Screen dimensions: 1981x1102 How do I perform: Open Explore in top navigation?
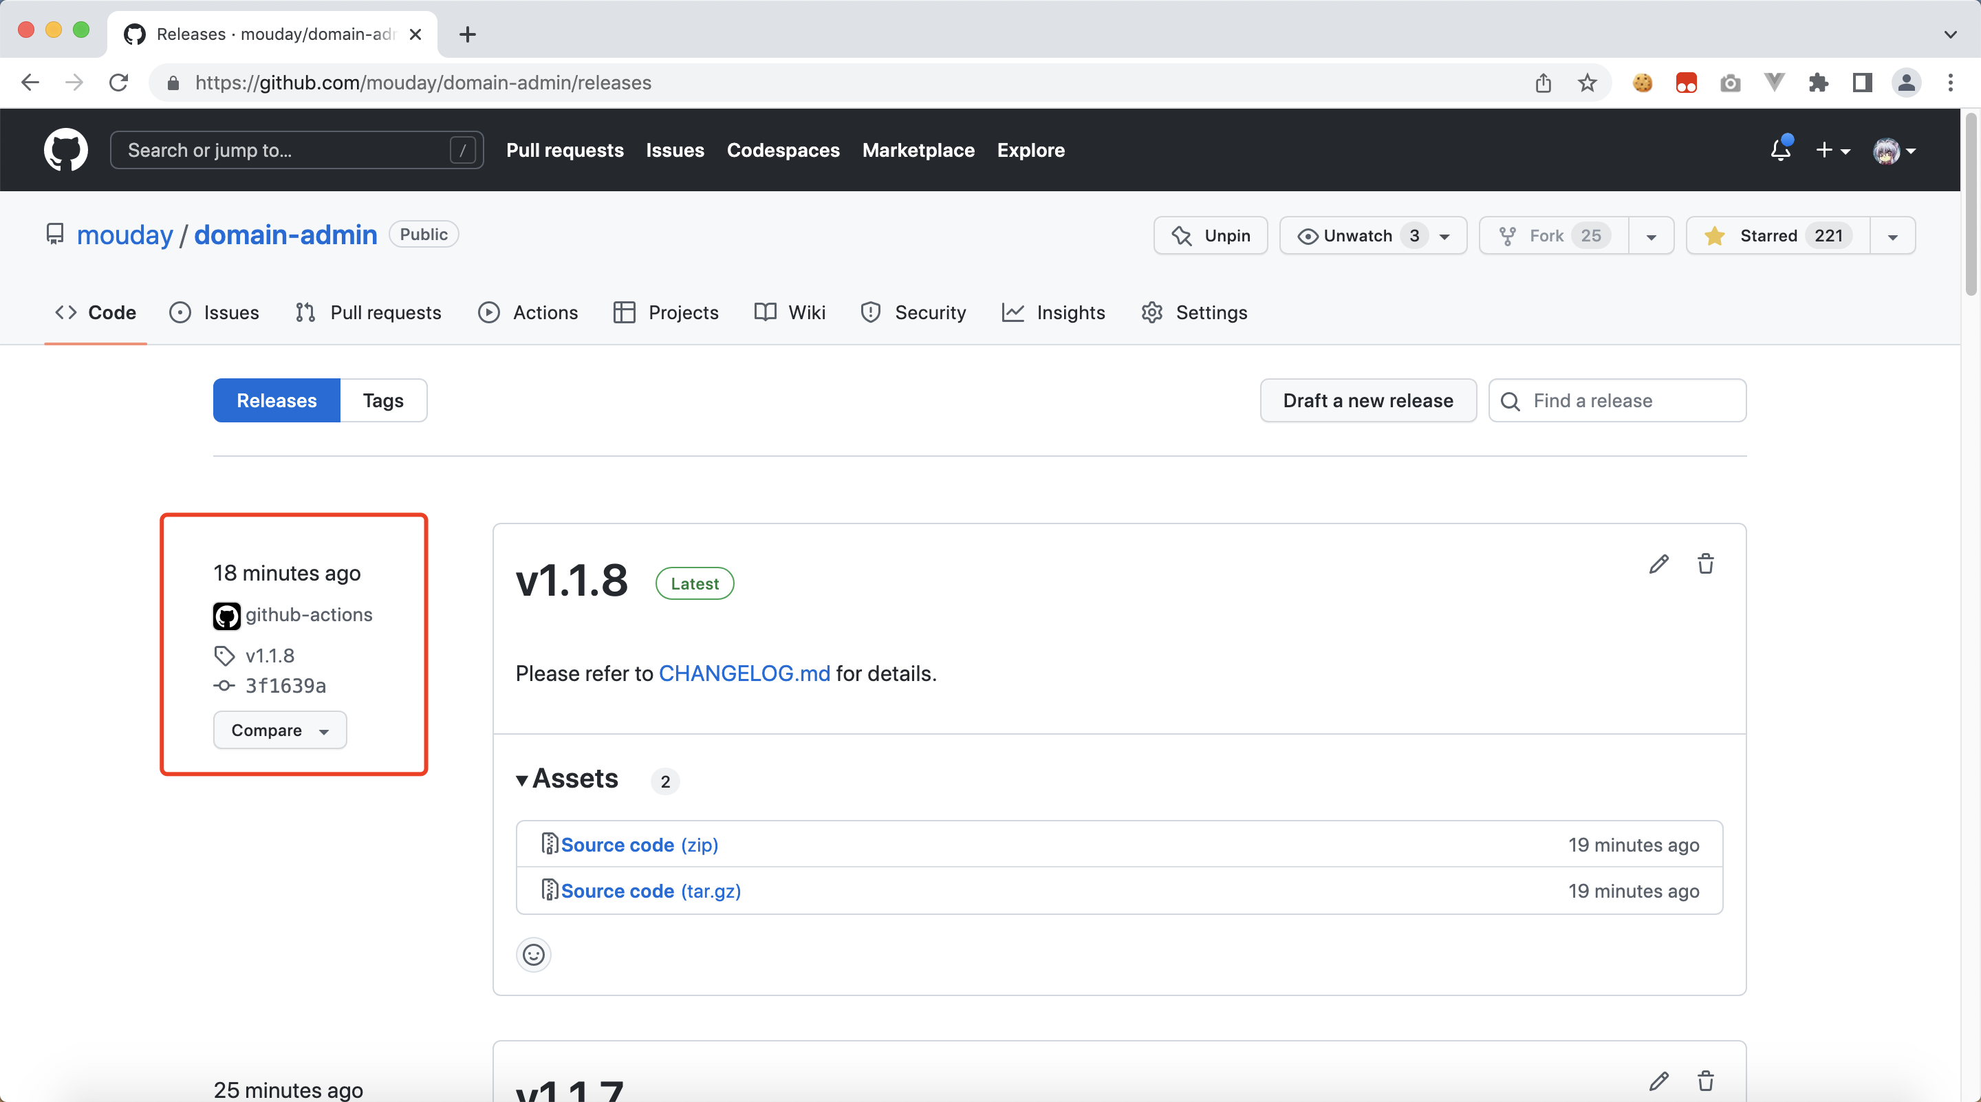point(1030,150)
